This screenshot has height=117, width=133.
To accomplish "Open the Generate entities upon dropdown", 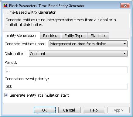I will click(x=88, y=44).
